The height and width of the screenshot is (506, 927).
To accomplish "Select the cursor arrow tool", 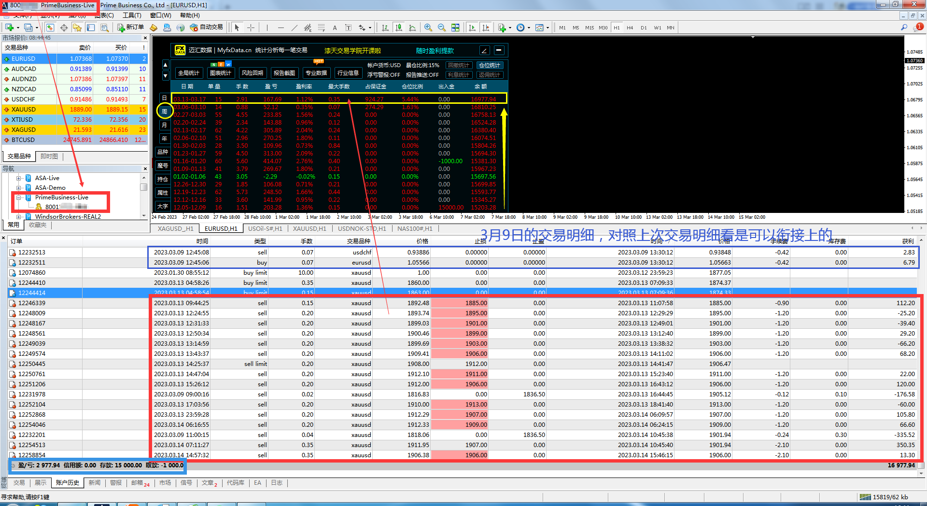I will point(237,28).
